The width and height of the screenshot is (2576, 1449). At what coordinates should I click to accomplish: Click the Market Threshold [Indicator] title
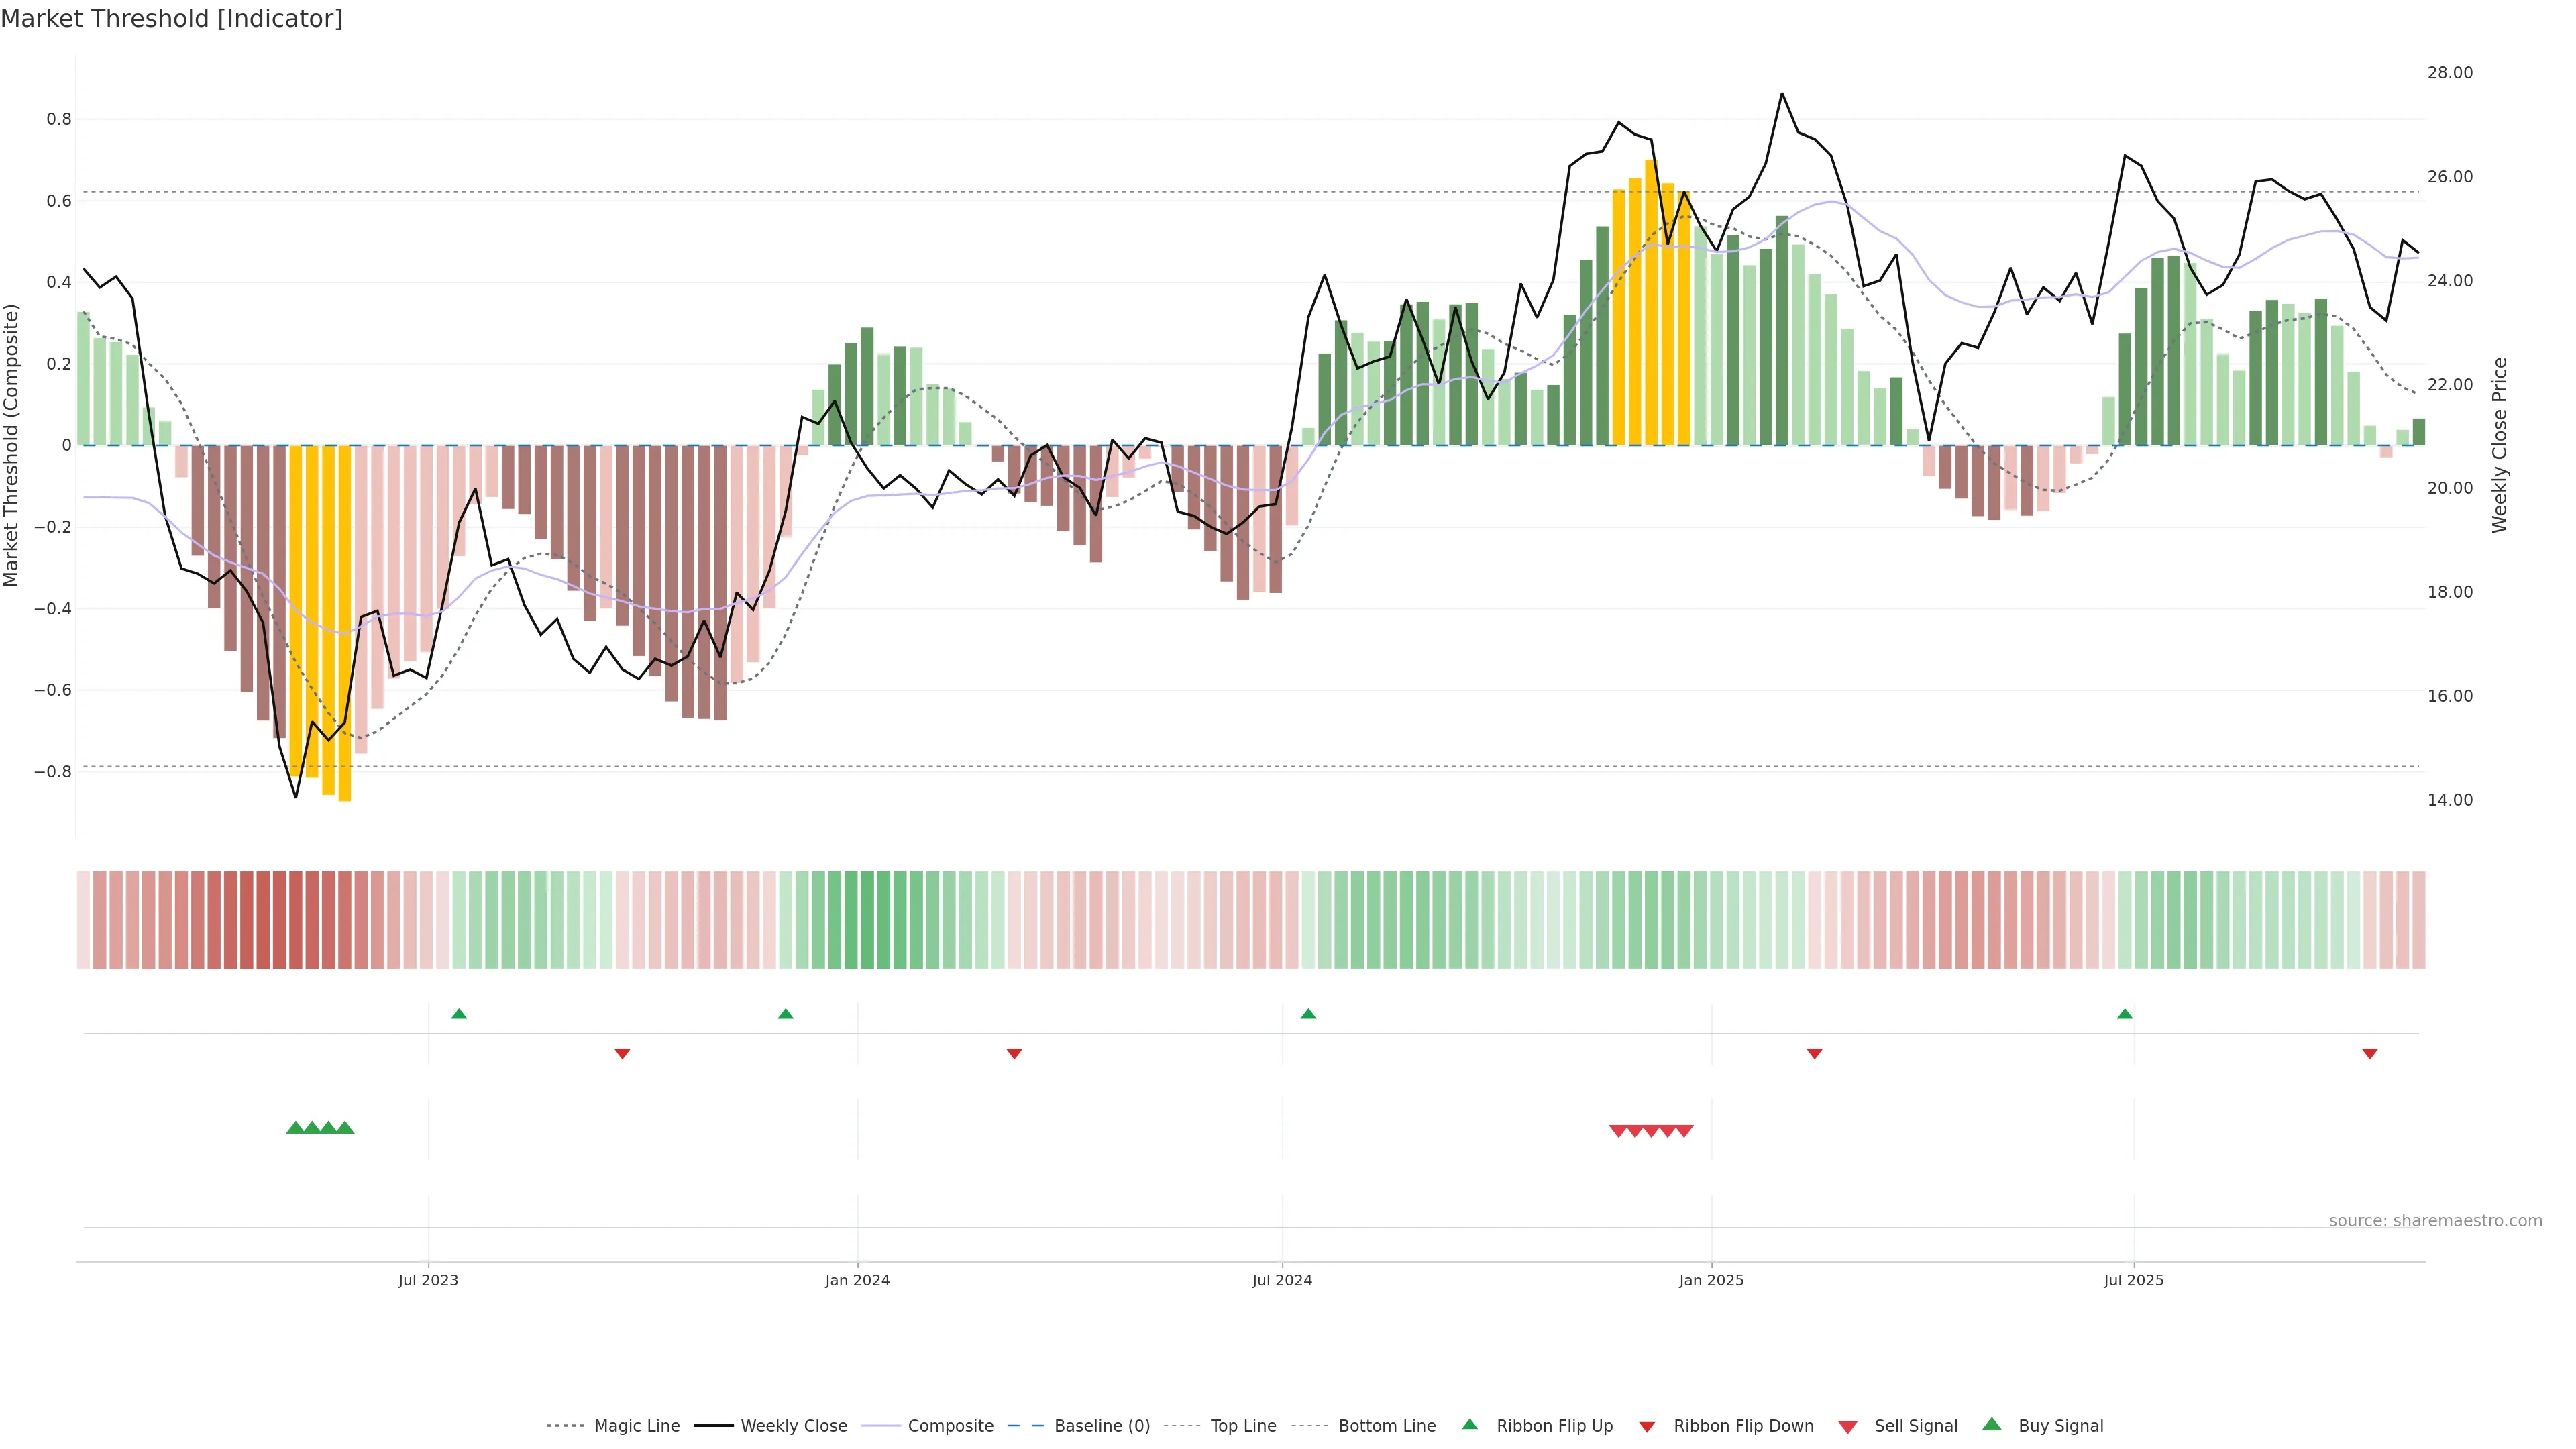click(x=171, y=19)
